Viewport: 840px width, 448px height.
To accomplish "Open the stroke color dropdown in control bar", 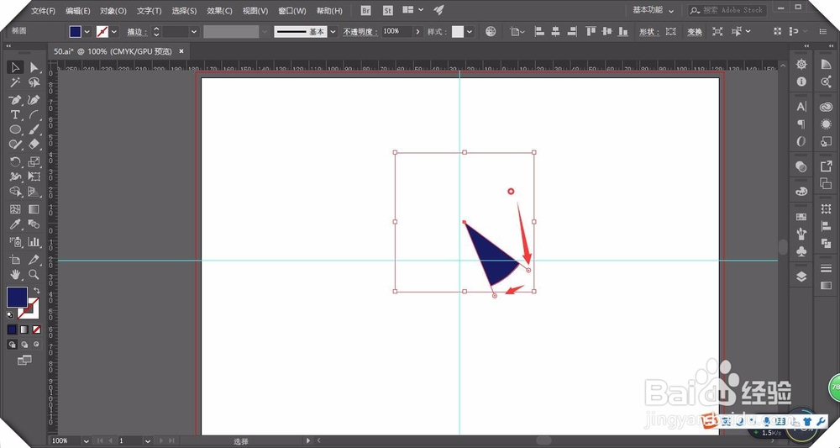I will [114, 32].
